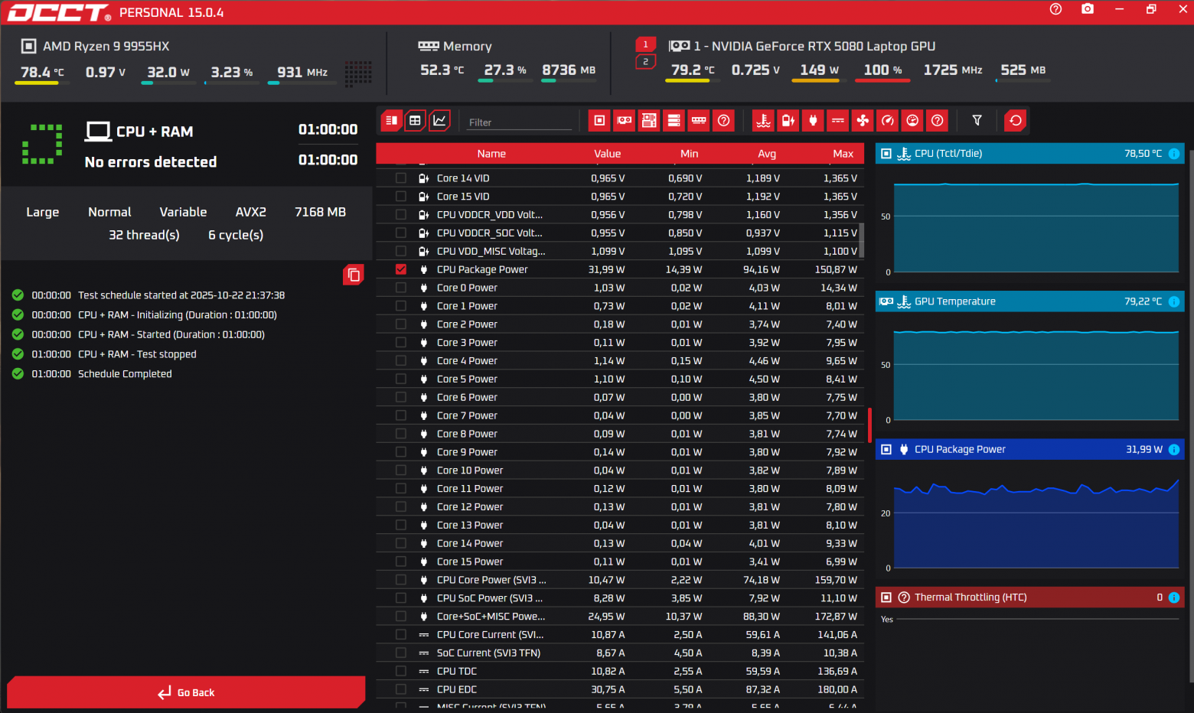1194x713 pixels.
Task: Click the sensor table vertical scrollbar
Action: click(863, 240)
